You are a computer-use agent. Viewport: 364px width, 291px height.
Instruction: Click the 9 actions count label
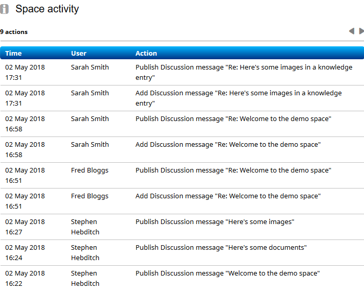(14, 32)
